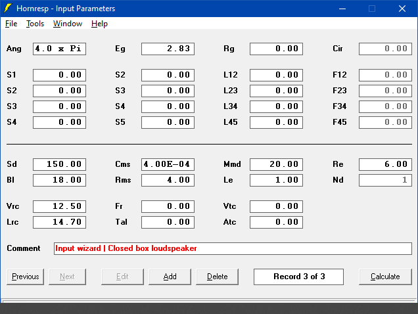Click the F23 input field
The height and width of the screenshot is (314, 418).
click(385, 91)
